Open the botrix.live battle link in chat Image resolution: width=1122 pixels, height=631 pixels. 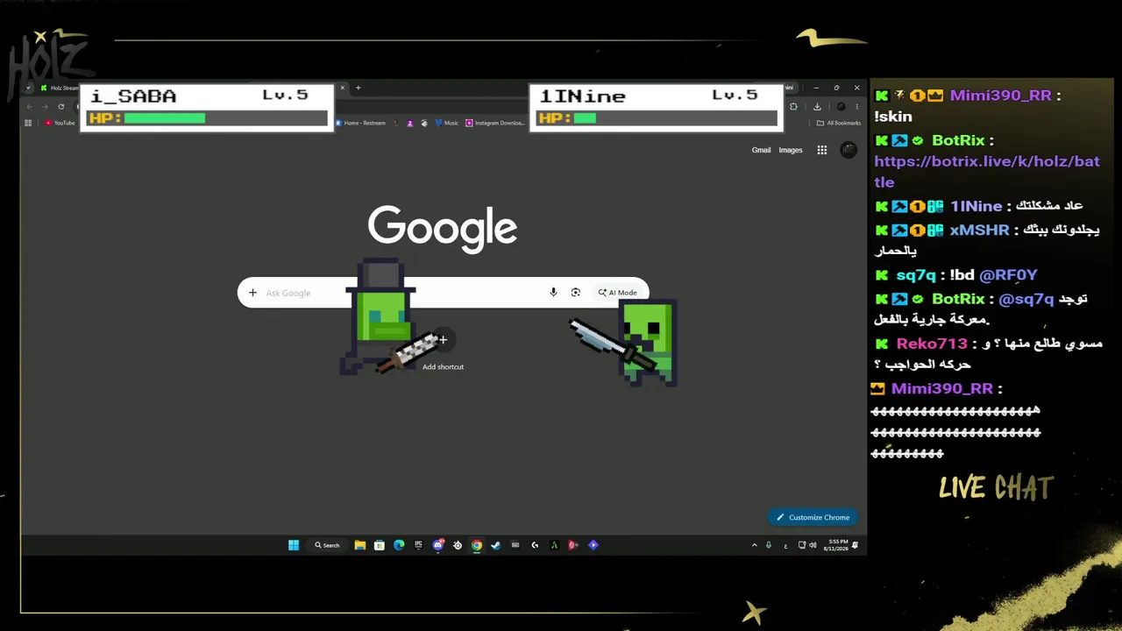click(x=986, y=172)
